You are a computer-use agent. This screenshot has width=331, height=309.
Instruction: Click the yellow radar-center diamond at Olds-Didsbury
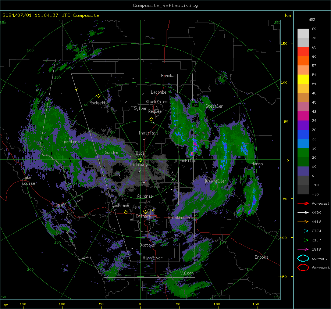pos(140,160)
